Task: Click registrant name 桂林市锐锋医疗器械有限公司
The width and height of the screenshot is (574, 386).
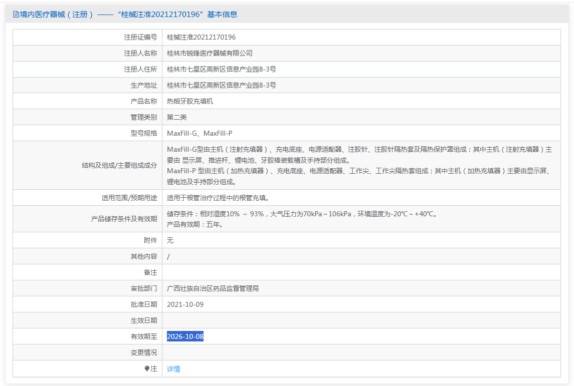Action: click(210, 53)
